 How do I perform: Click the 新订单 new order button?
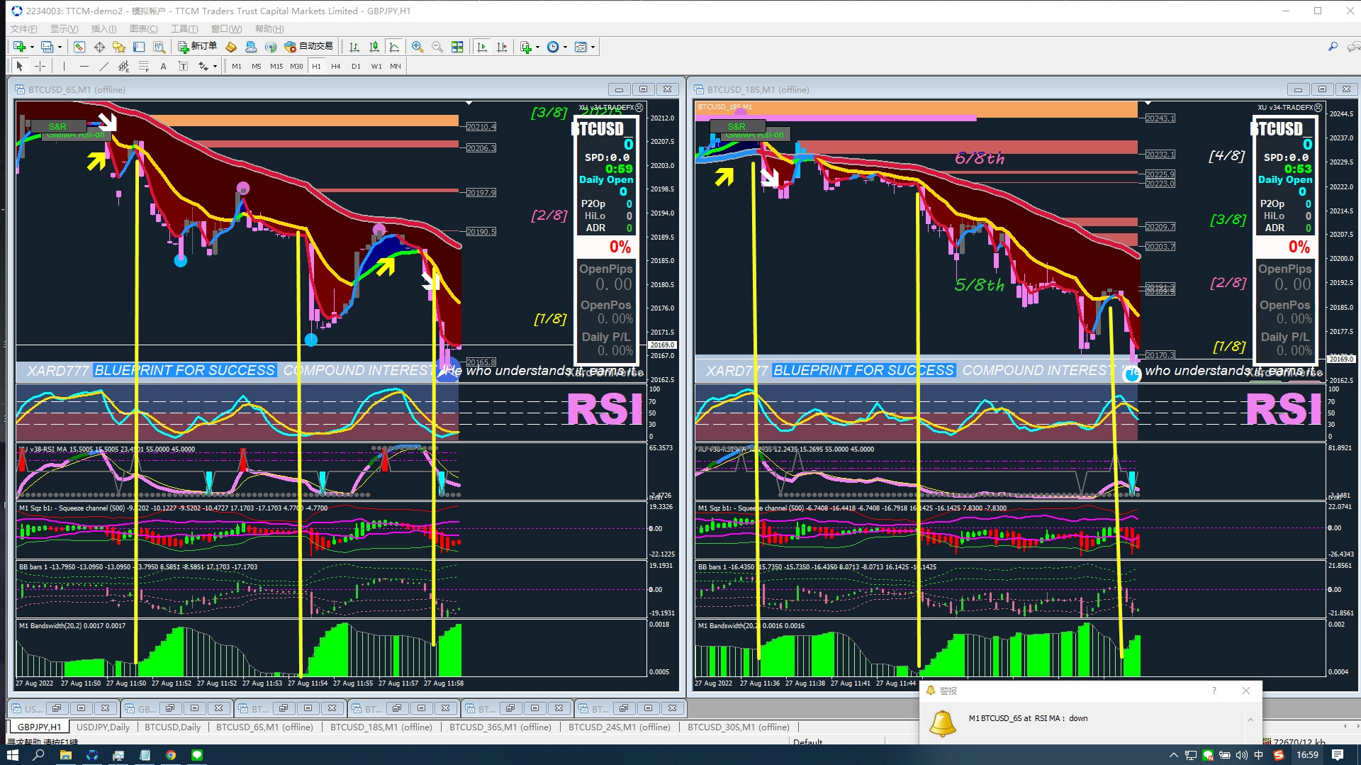(197, 47)
